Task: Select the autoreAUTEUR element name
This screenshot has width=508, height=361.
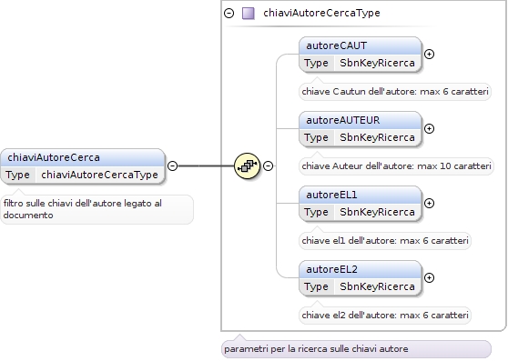Action: [343, 120]
